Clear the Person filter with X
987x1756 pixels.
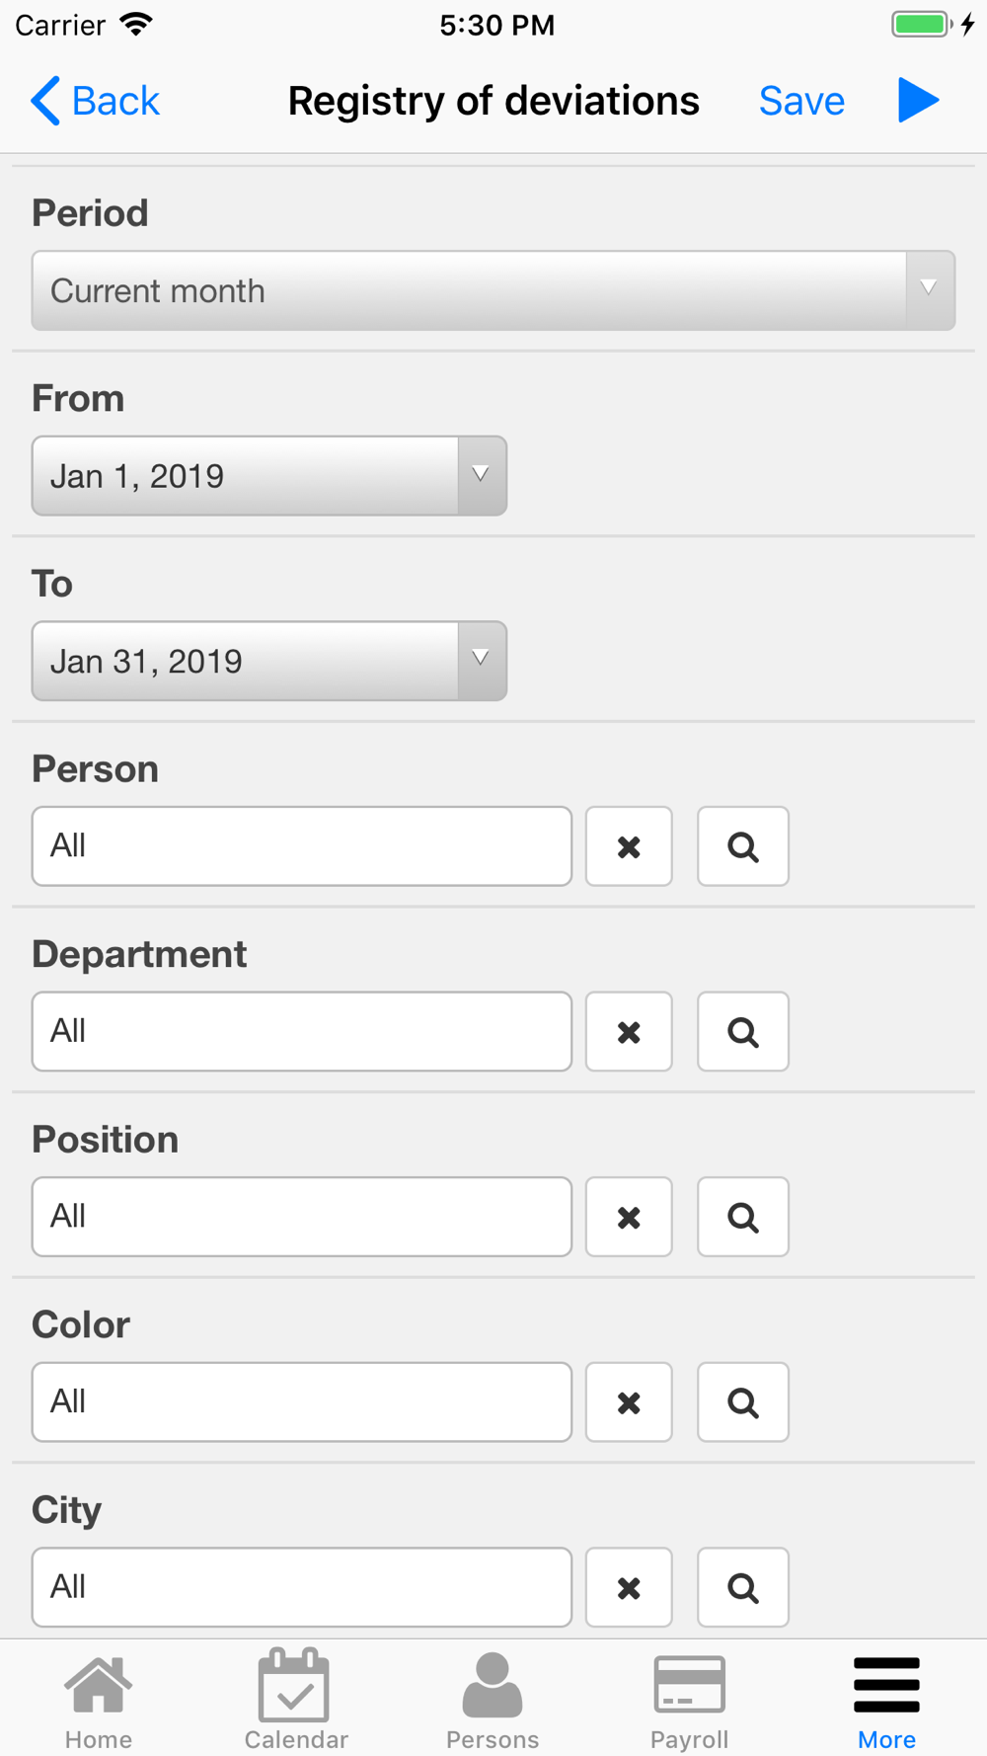click(x=629, y=846)
